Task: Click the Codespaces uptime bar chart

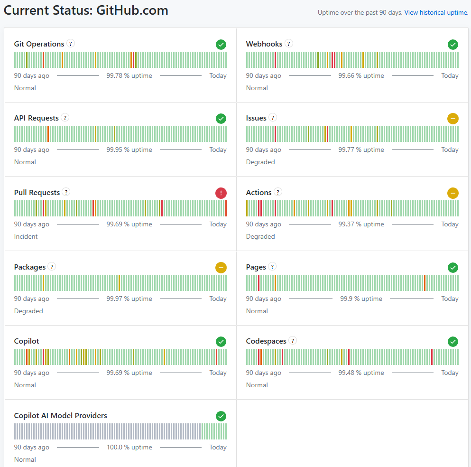Action: pyautogui.click(x=352, y=357)
